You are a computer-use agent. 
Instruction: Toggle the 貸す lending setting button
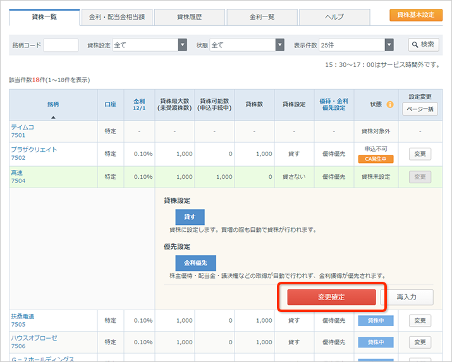click(x=190, y=216)
